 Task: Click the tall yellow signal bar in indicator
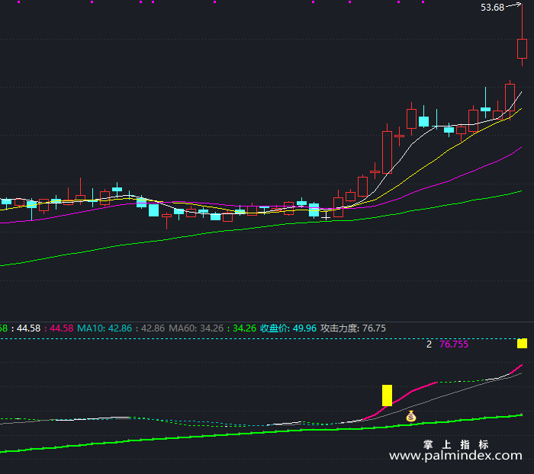(387, 396)
